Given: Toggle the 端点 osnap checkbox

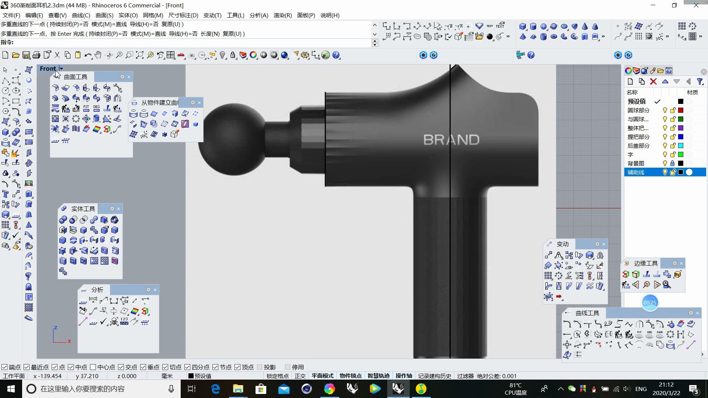Looking at the screenshot, I should (4, 367).
